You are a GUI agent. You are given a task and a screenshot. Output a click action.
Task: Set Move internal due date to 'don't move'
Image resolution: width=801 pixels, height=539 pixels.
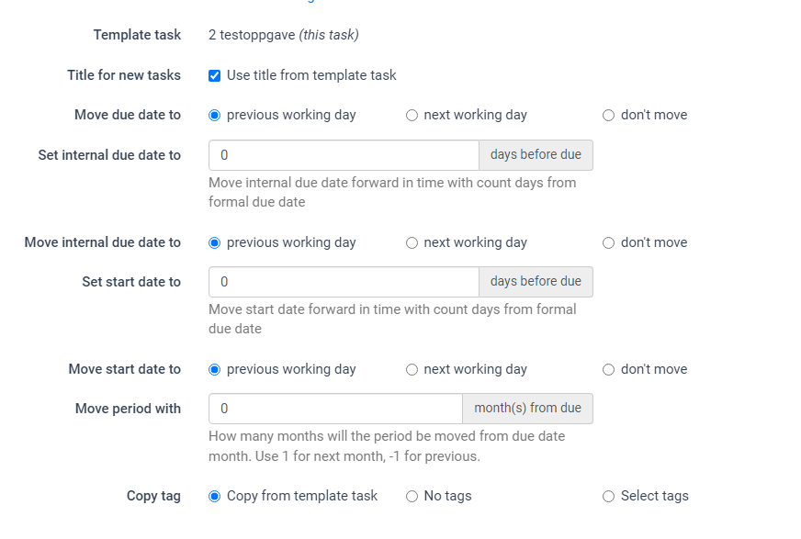coord(608,243)
